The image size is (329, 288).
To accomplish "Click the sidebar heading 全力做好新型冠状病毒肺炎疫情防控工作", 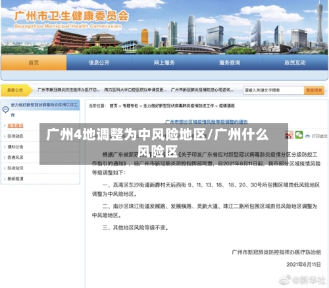I will (x=44, y=109).
